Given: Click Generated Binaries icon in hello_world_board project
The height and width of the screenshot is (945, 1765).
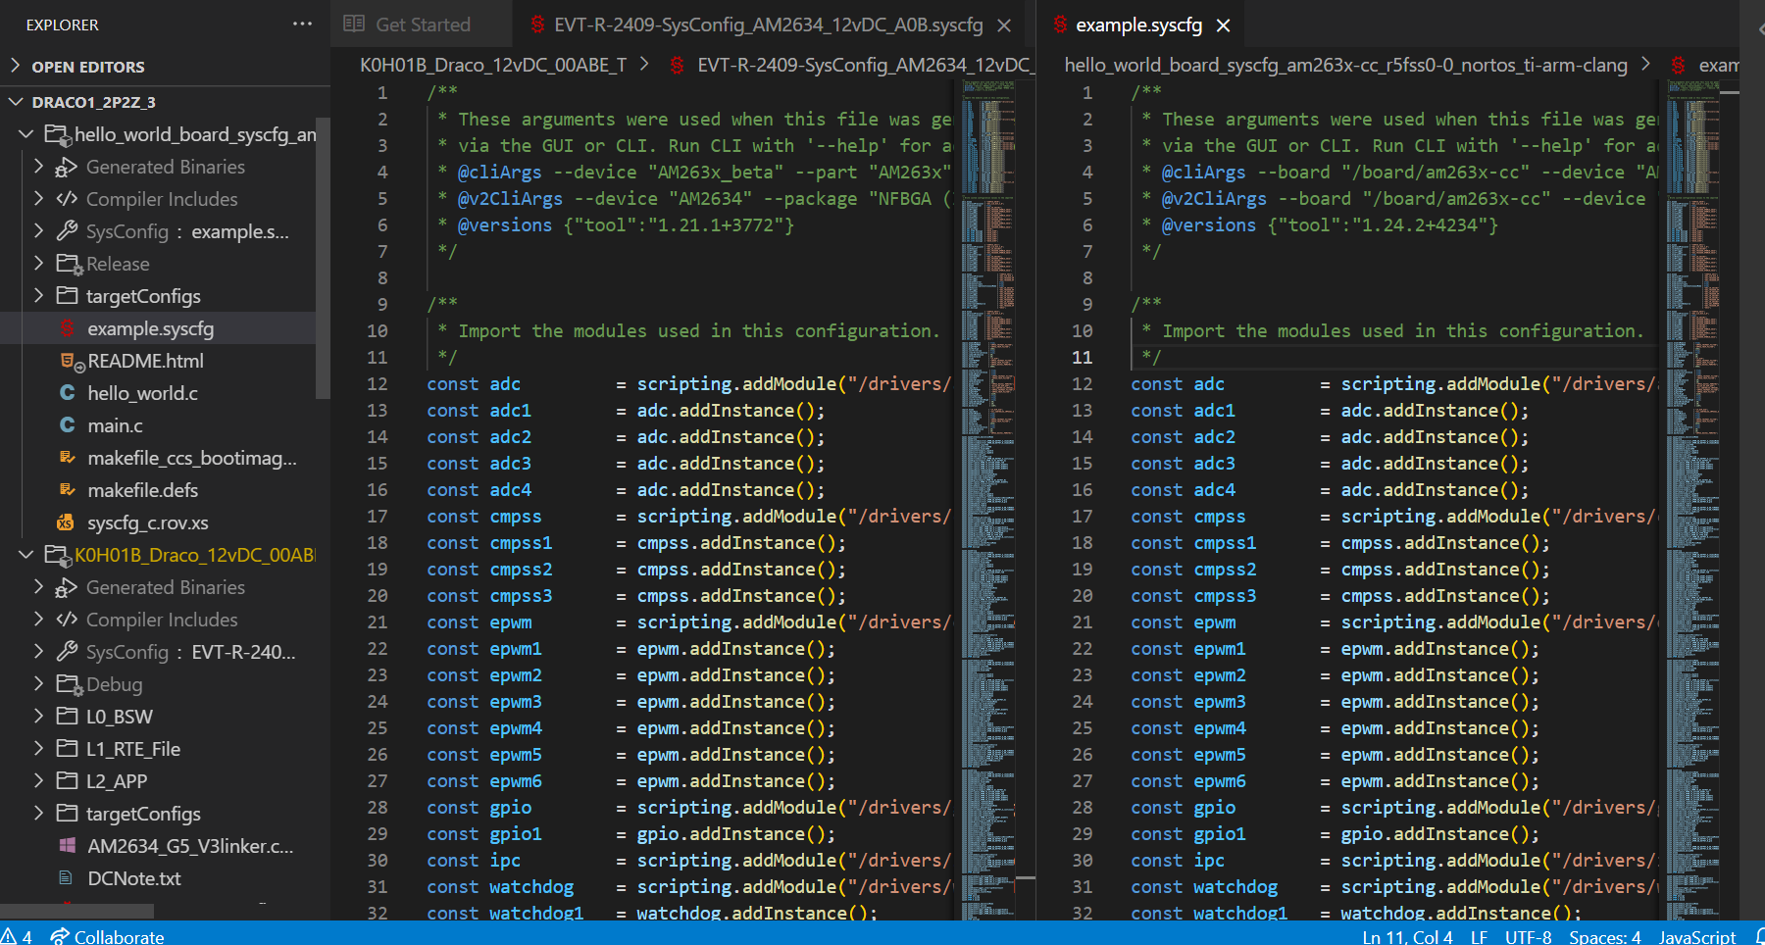Looking at the screenshot, I should coord(67,168).
